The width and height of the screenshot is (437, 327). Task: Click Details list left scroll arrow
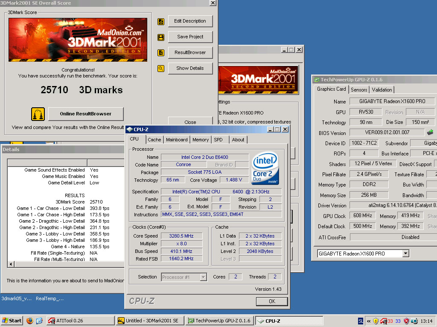click(11, 264)
